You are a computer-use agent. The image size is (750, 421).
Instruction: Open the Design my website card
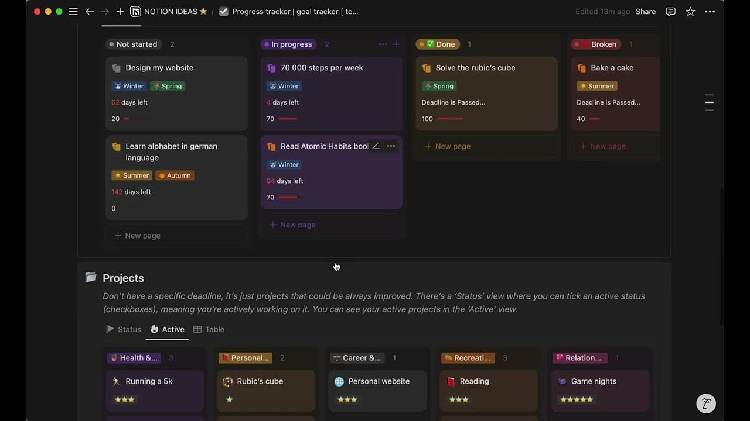coord(159,68)
